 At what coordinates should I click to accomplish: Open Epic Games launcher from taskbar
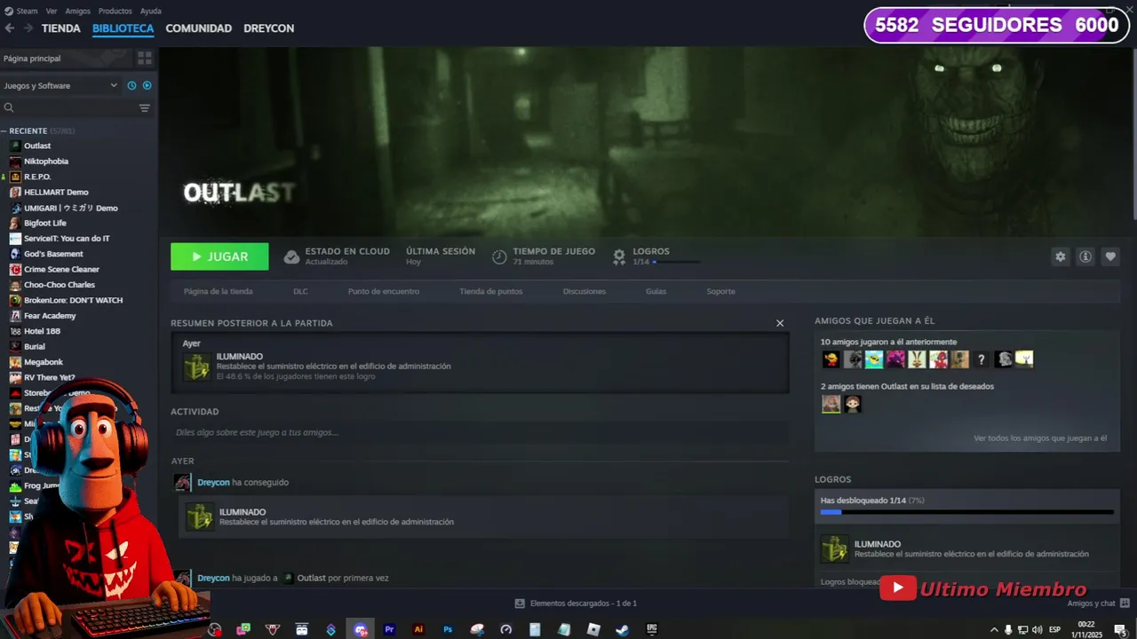[652, 629]
